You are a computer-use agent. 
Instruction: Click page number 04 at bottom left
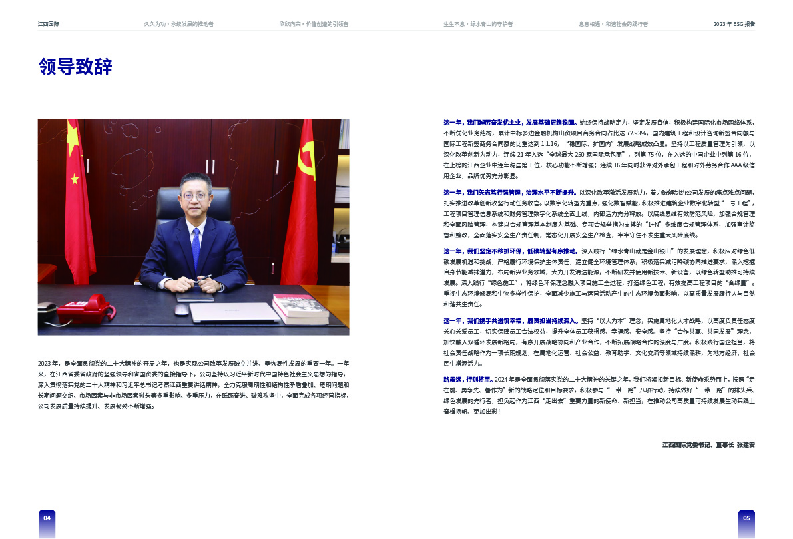pos(47,517)
